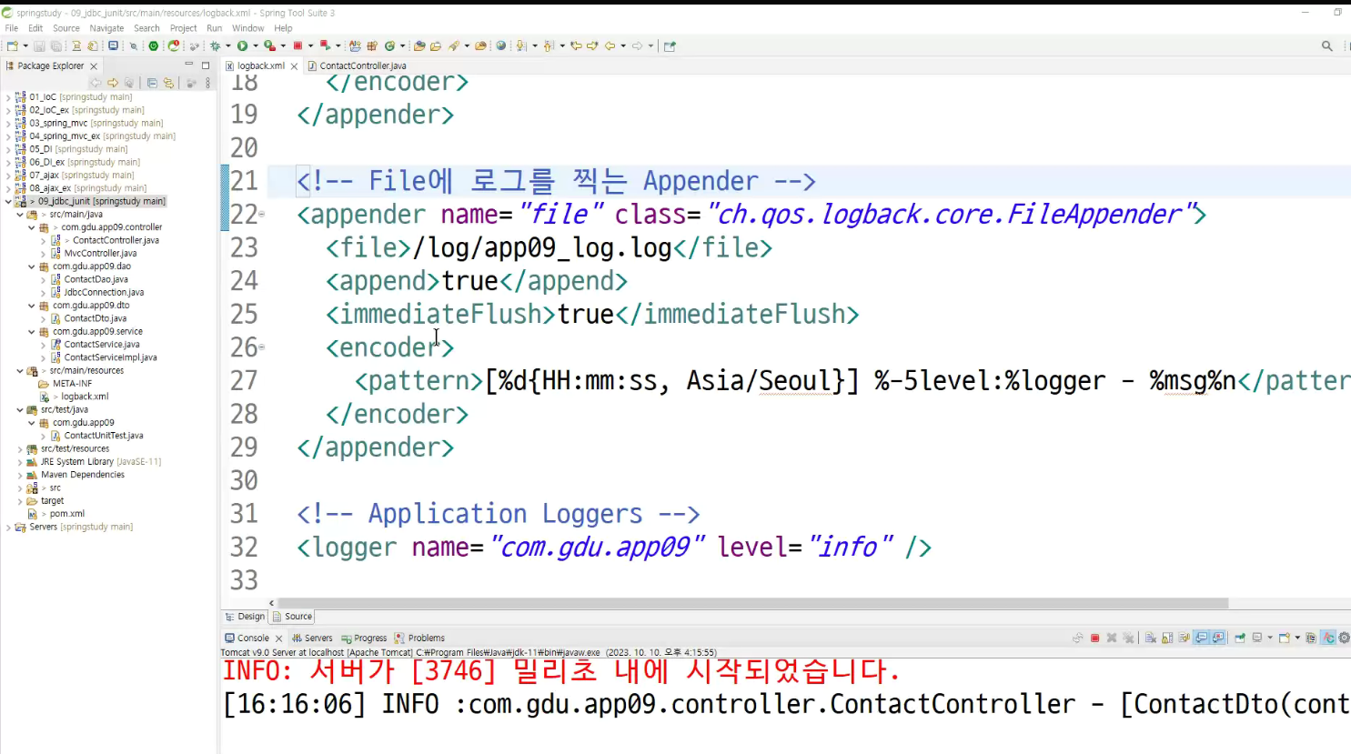
Task: Toggle Show Console When Standard Out Changes
Action: pyautogui.click(x=1202, y=638)
